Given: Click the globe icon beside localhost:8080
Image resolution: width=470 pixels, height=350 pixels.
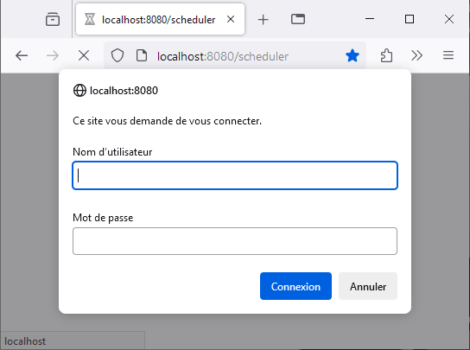Looking at the screenshot, I should 79,90.
